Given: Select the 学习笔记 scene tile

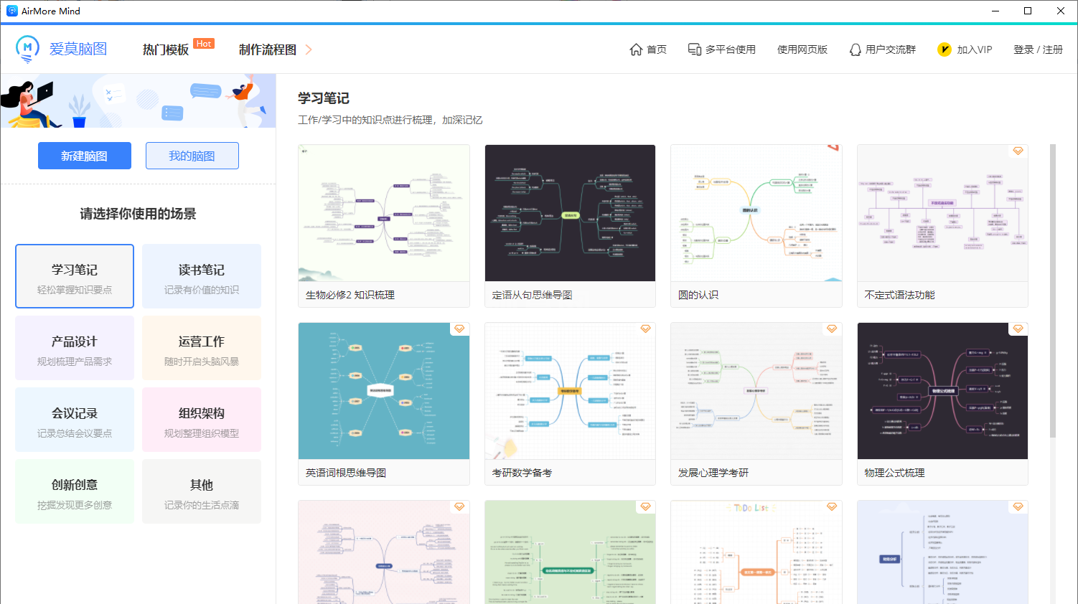Looking at the screenshot, I should click(75, 276).
